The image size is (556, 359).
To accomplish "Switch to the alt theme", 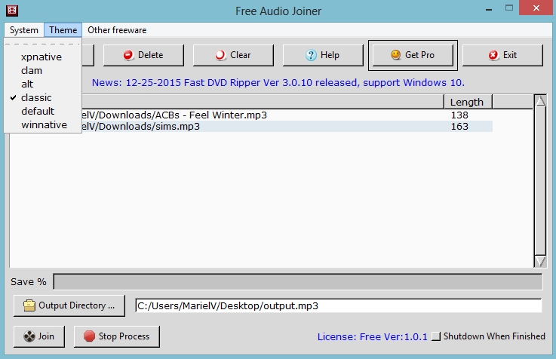I will [x=27, y=84].
